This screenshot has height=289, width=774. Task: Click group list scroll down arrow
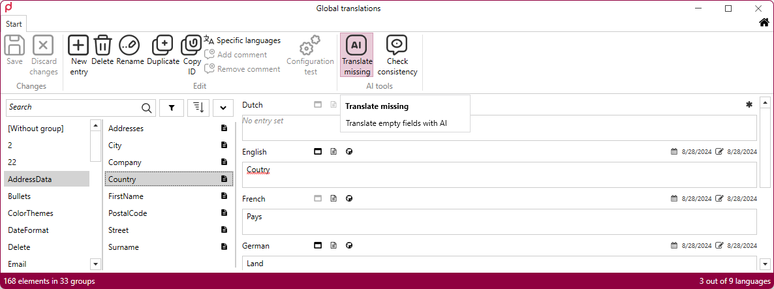coord(95,264)
